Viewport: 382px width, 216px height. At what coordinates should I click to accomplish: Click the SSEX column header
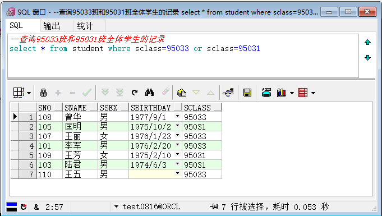113,108
